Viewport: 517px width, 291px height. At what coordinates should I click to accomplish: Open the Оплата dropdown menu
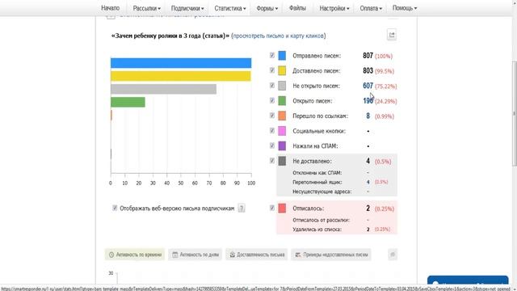371,8
